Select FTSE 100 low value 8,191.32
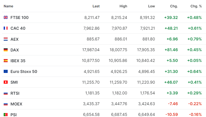Image resolution: width=206 pixels, height=117 pixels. pyautogui.click(x=147, y=18)
